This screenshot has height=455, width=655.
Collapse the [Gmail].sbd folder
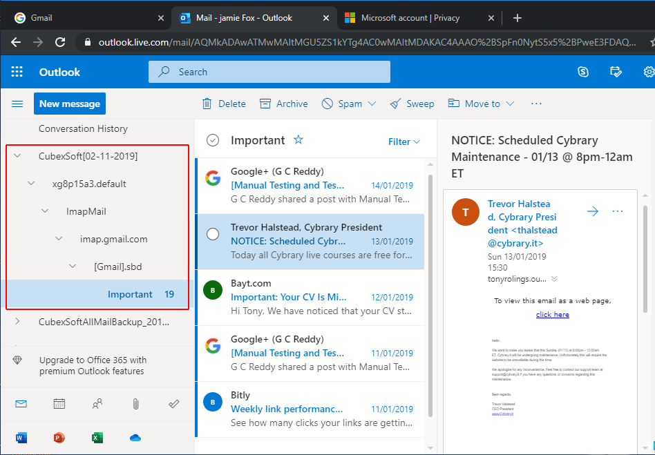(x=73, y=267)
